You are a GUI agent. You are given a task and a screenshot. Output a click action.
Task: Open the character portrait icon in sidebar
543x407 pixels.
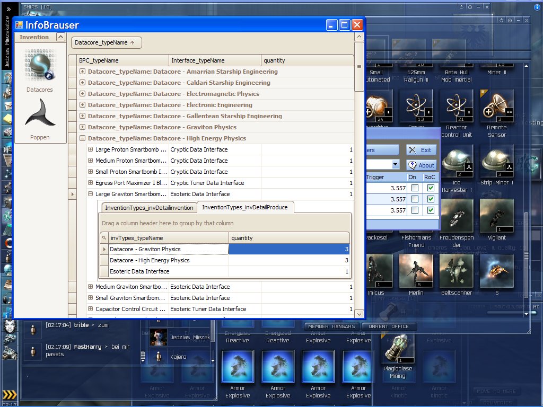tap(10, 326)
